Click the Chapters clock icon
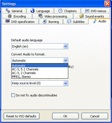The width and height of the screenshot is (112, 123). [x=60, y=11]
